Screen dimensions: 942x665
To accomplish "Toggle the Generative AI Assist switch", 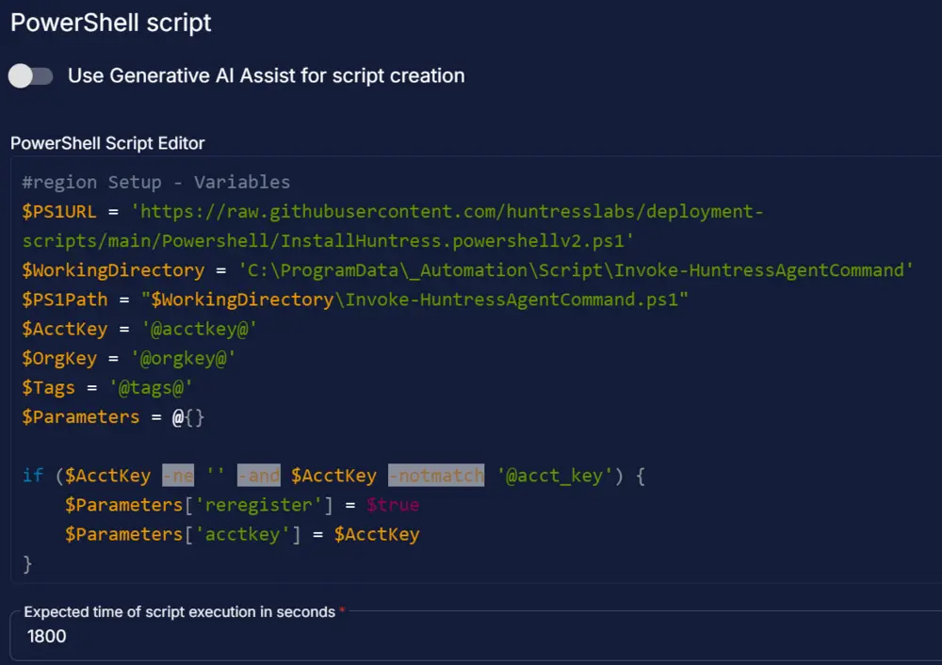I will pyautogui.click(x=31, y=75).
